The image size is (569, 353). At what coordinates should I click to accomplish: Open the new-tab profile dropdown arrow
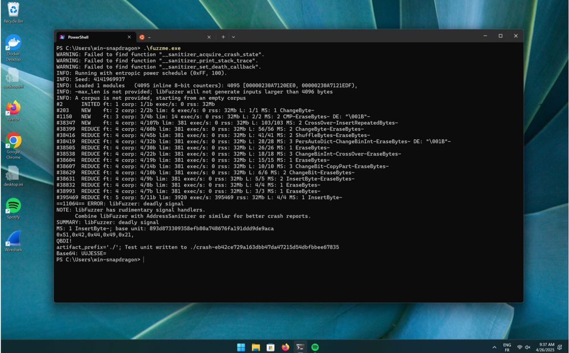pyautogui.click(x=233, y=37)
